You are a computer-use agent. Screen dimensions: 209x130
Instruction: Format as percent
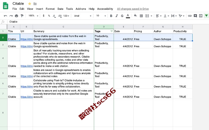click(x=49, y=16)
